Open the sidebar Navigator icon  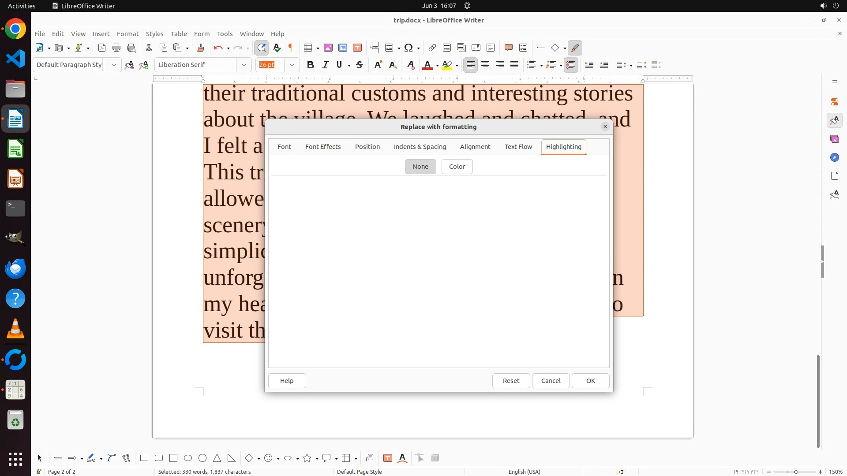834,157
